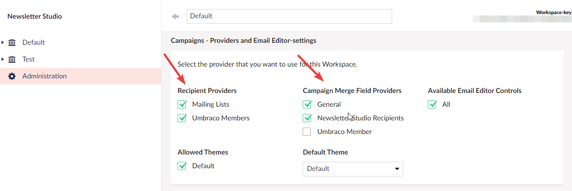Click the Default workspace building icon

[12, 42]
